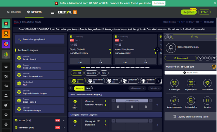Open the hamburger menu beside BET7K logo
Screen dimensions: 217x132
52,12
